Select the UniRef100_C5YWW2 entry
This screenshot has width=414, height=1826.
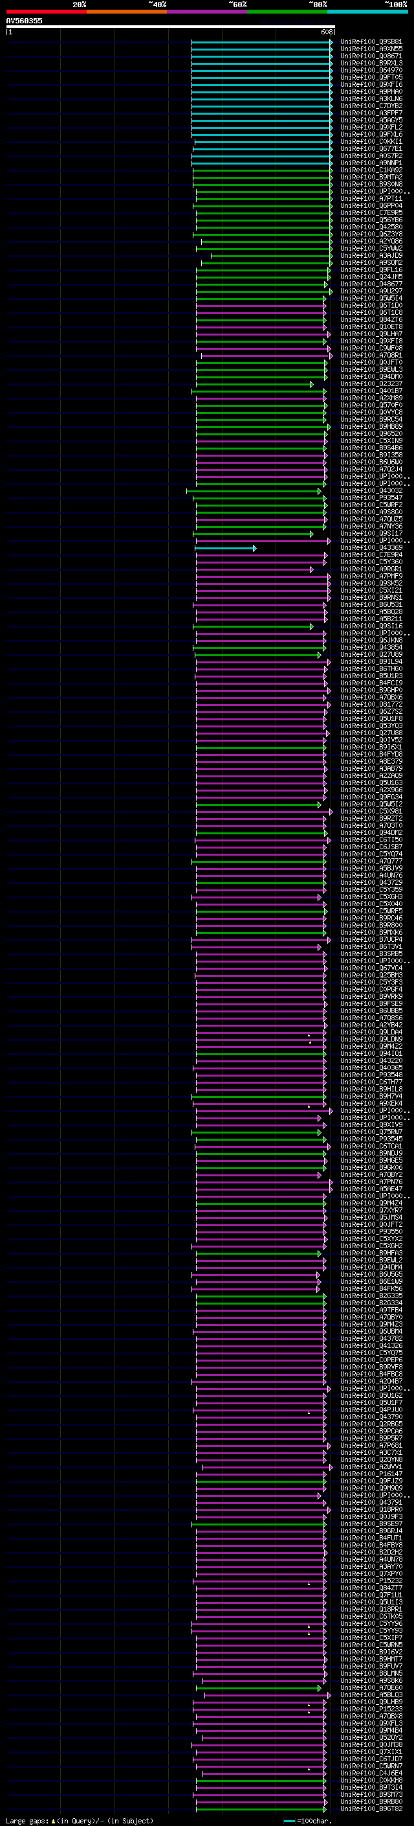point(371,249)
